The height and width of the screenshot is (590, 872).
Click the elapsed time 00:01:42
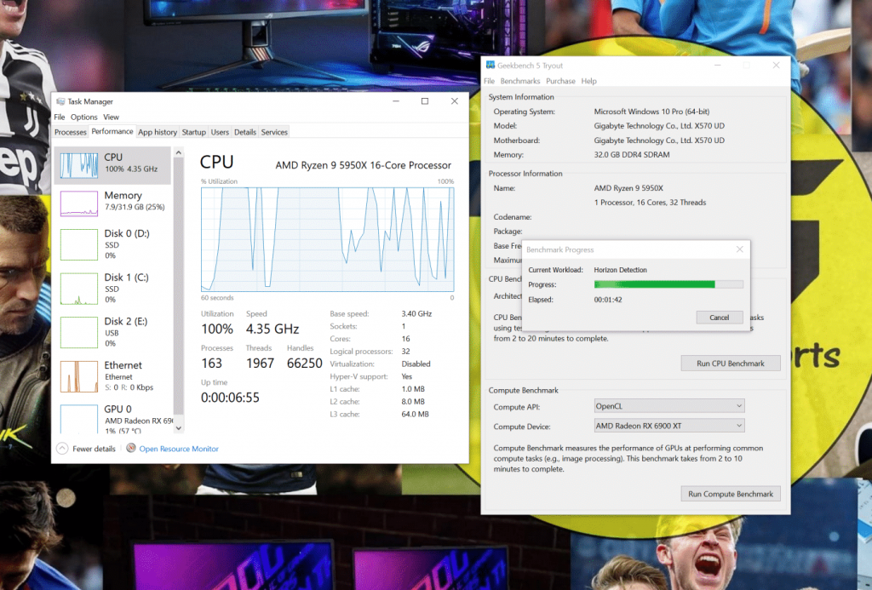tap(608, 300)
